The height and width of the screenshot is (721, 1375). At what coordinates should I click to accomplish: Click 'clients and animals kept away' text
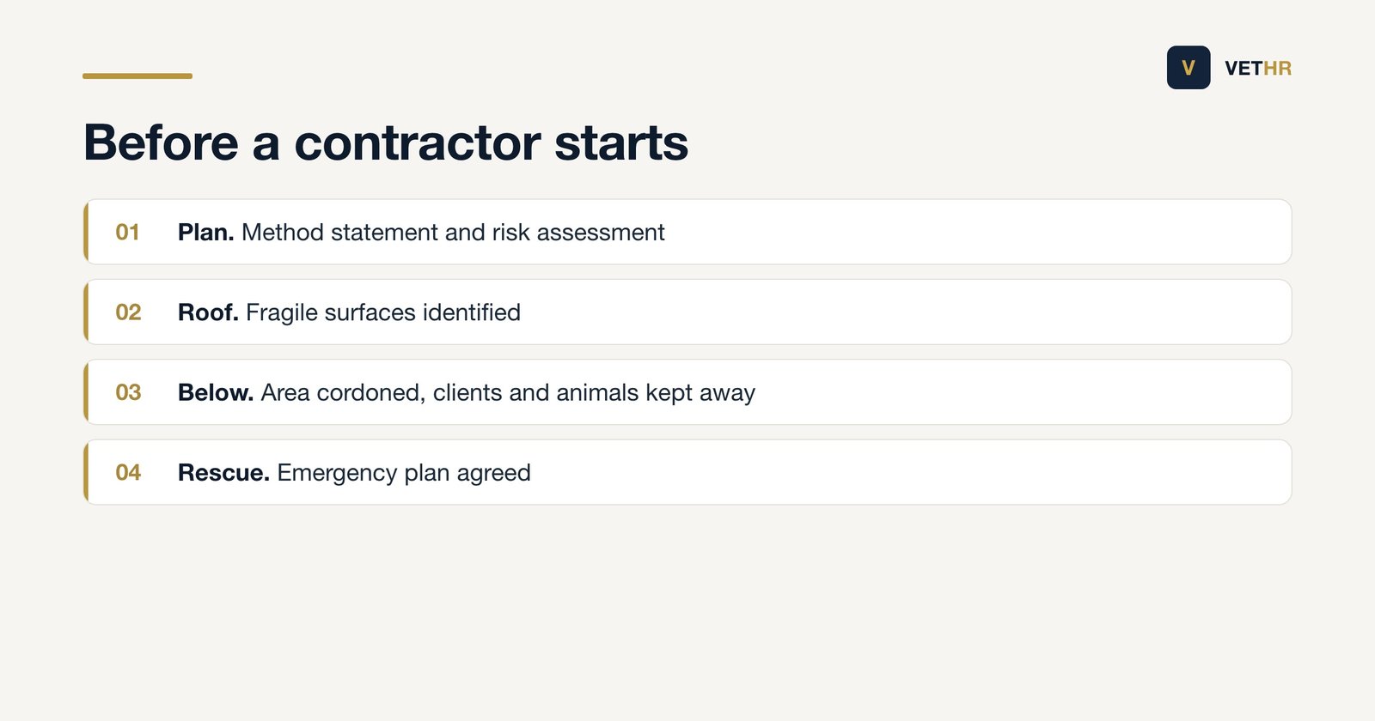click(594, 393)
